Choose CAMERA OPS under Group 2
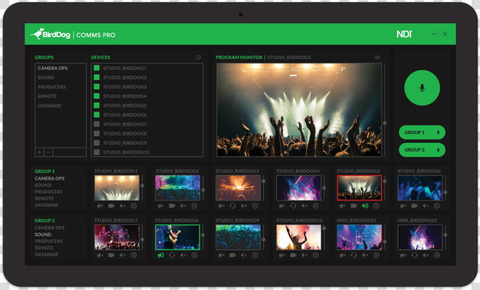The image size is (480, 290). pos(50,228)
